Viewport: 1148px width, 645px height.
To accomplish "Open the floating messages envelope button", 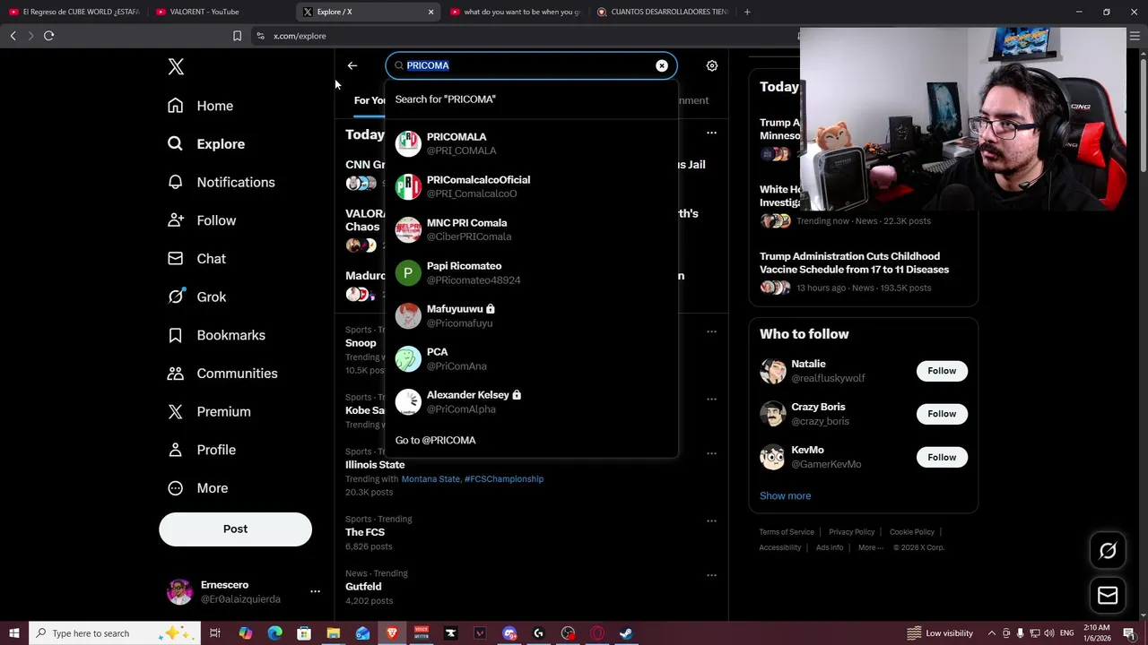I will click(x=1108, y=596).
